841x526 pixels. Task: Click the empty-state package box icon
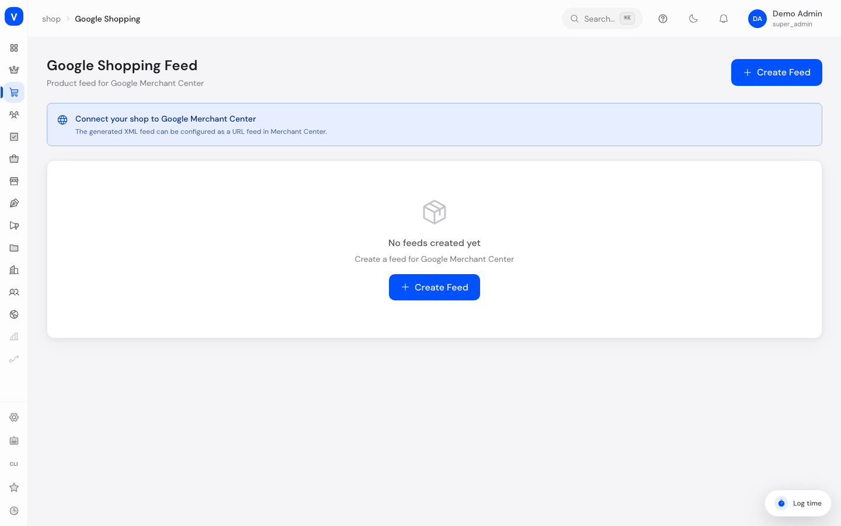click(x=435, y=212)
